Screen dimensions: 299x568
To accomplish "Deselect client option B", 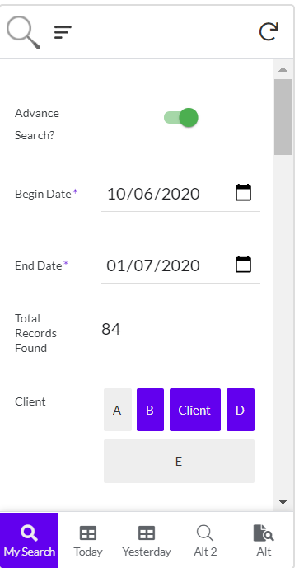I will pyautogui.click(x=150, y=410).
